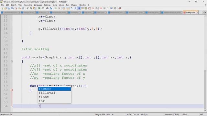The width and height of the screenshot is (207, 116).
Task: Cut selection with scissors icon
Action: (27, 8)
